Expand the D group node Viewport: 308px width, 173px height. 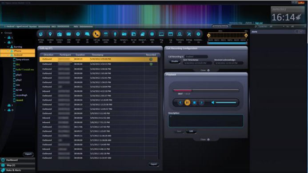pos(5,110)
